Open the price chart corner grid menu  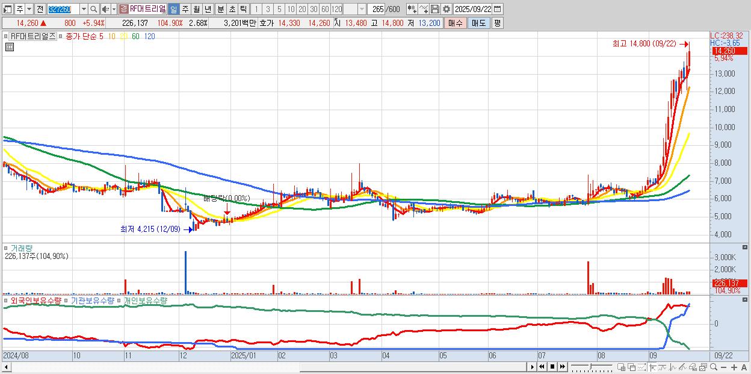tap(9, 46)
